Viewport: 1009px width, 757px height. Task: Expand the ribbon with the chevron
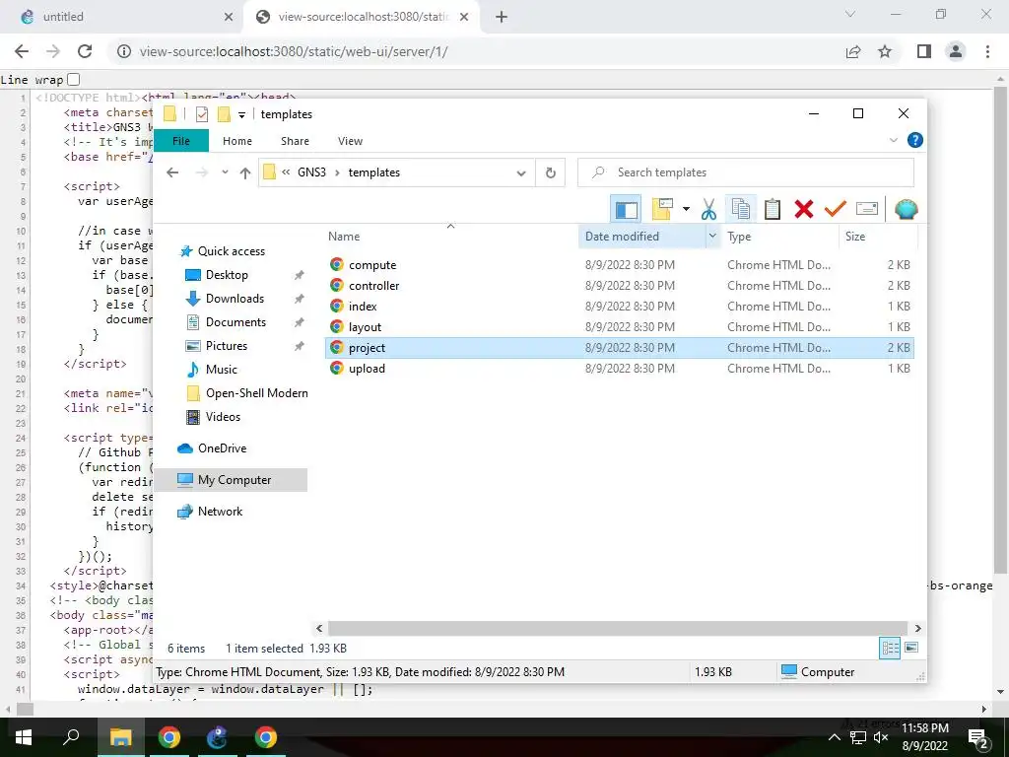click(893, 140)
